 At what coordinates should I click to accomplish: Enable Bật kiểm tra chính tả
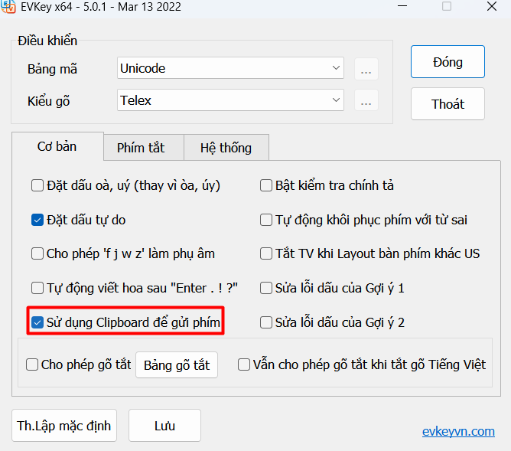pos(267,185)
